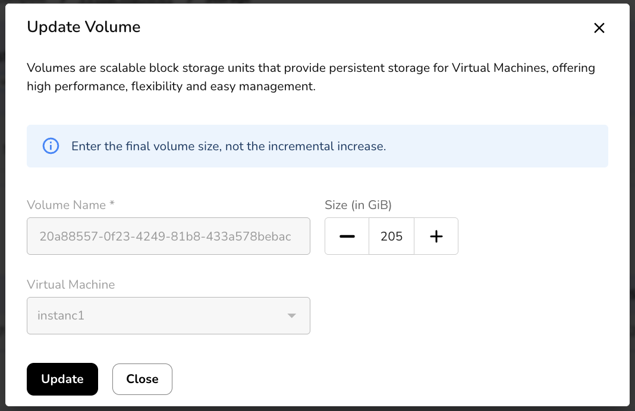635x411 pixels.
Task: Click the Update Volume dialog title
Action: [84, 27]
